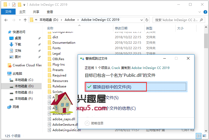Open the 文件 menu tab
Screen dimensions: 209x140
point(8,12)
